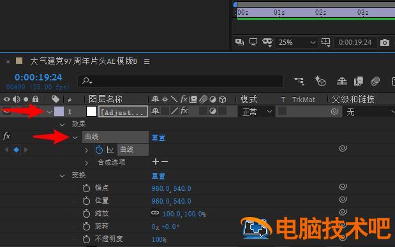Image resolution: width=395 pixels, height=247 pixels.
Task: Select the [Adjust... layer name
Action: click(123, 112)
